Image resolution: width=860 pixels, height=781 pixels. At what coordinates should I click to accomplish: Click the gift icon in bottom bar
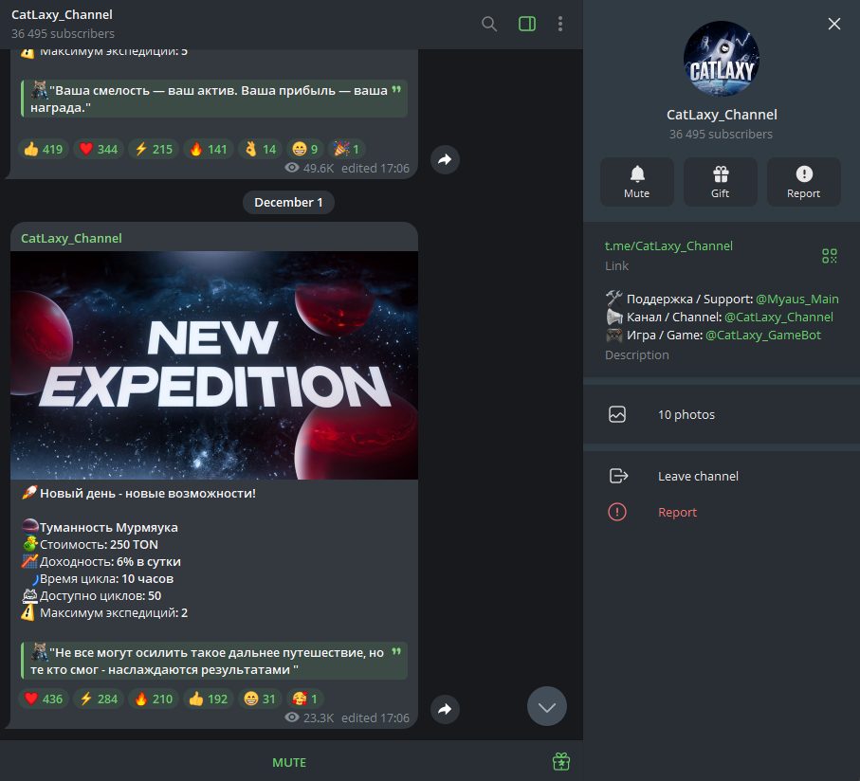[x=561, y=761]
